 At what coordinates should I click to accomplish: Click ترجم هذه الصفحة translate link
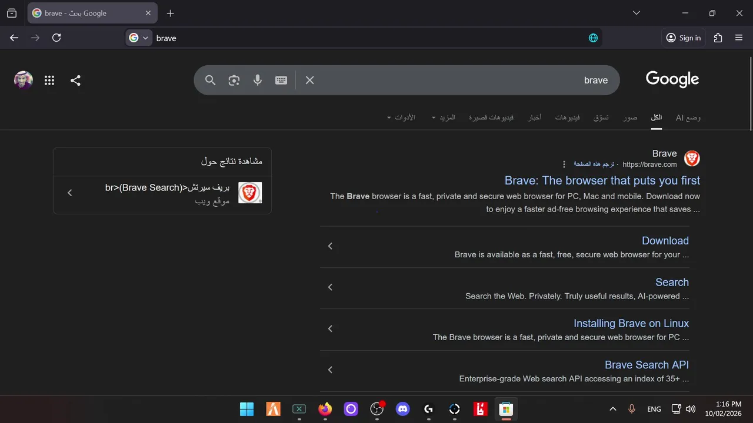594,164
